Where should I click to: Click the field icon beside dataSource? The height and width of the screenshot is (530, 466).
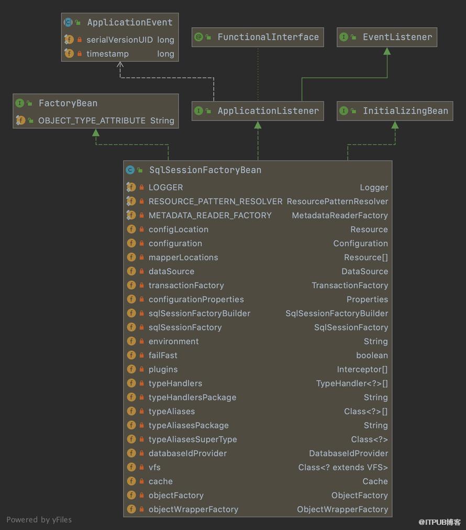131,271
